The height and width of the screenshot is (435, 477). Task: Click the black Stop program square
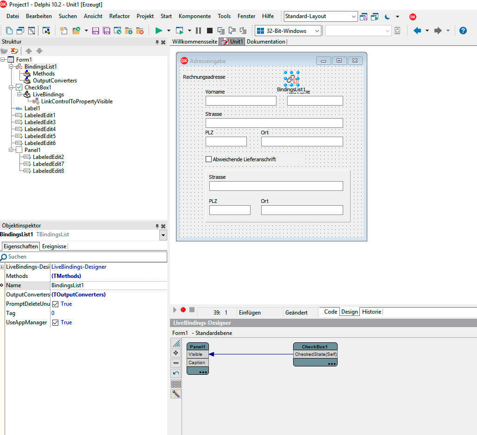point(210,31)
